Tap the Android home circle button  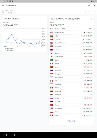coord(15,135)
